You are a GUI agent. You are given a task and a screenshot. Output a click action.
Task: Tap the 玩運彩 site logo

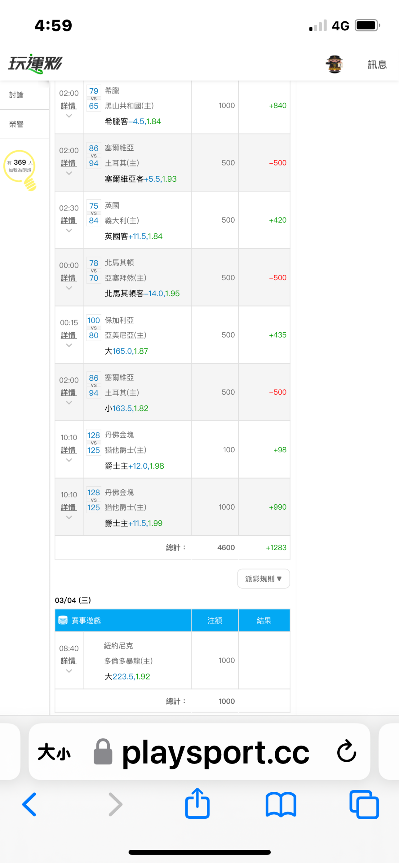tap(35, 64)
